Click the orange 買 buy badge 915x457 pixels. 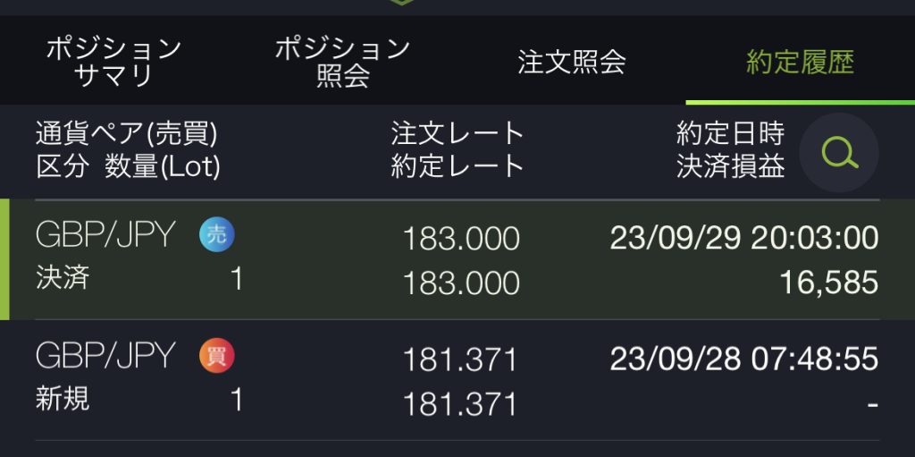[x=216, y=357]
